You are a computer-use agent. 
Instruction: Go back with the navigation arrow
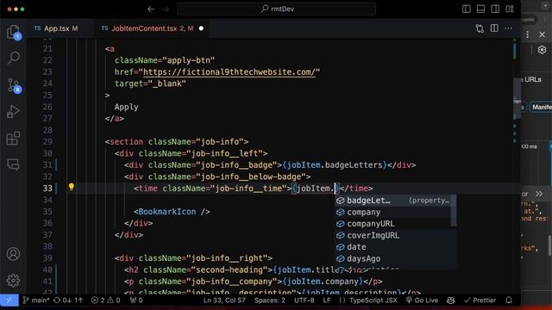[x=151, y=9]
